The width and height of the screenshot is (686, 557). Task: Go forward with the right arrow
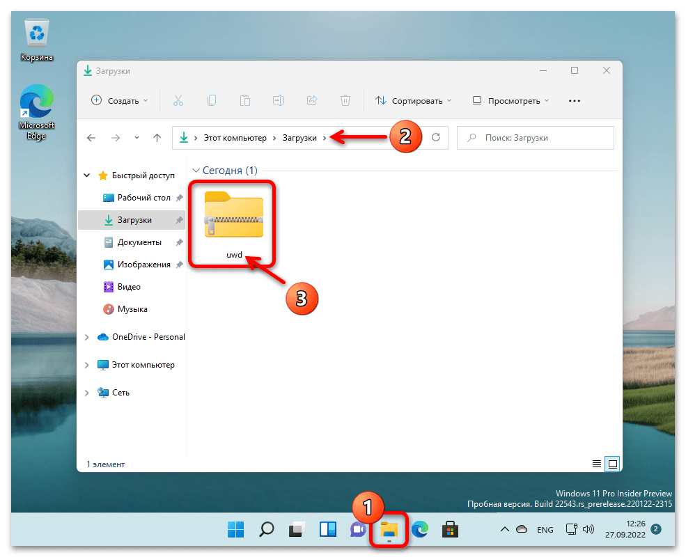[116, 138]
